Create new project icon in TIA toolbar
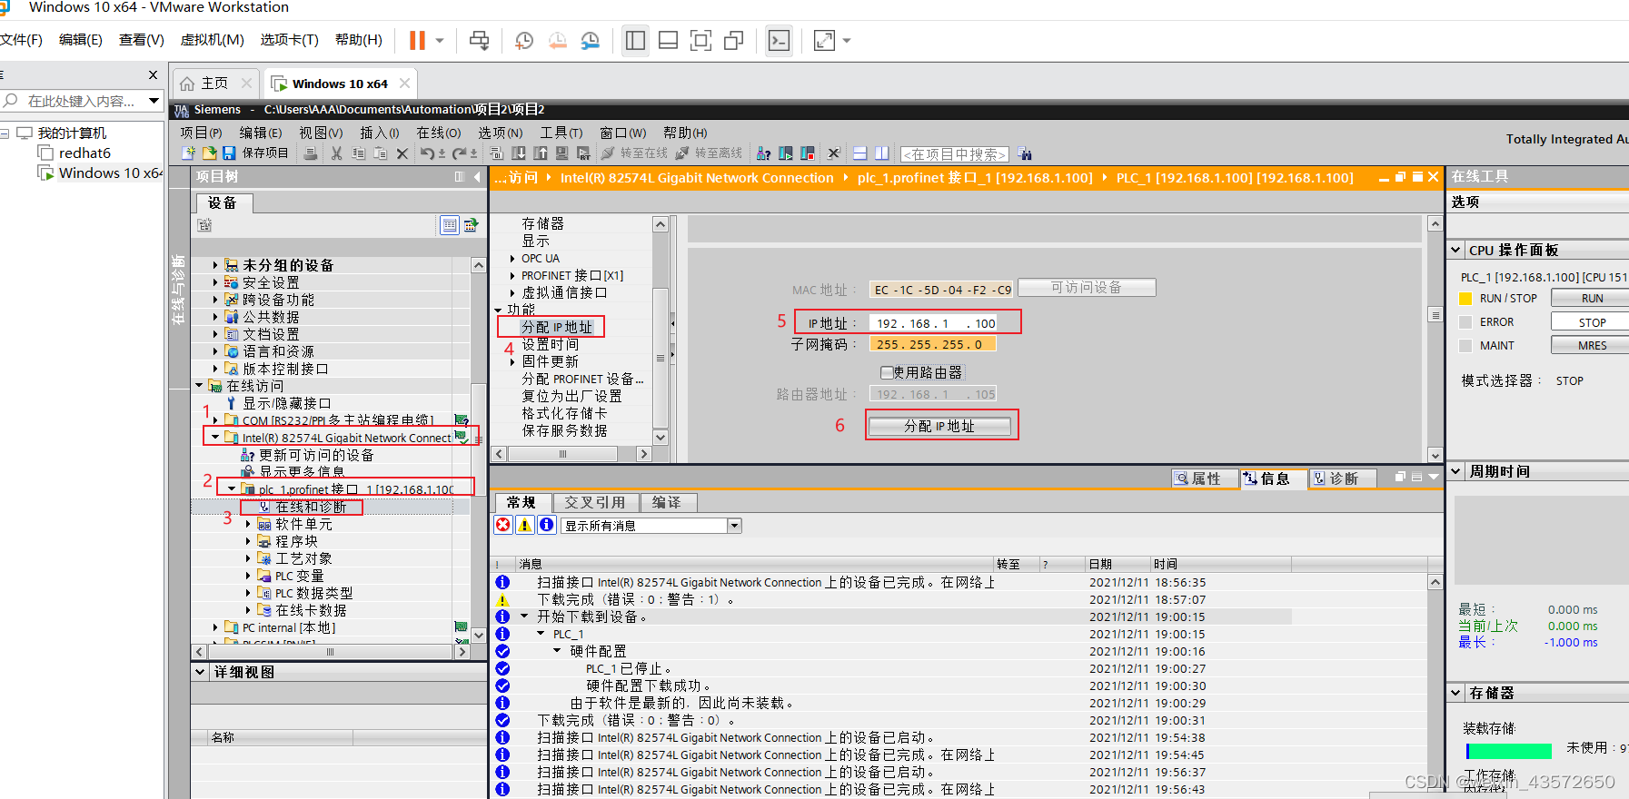Screen dimensions: 1629x799 coord(188,153)
